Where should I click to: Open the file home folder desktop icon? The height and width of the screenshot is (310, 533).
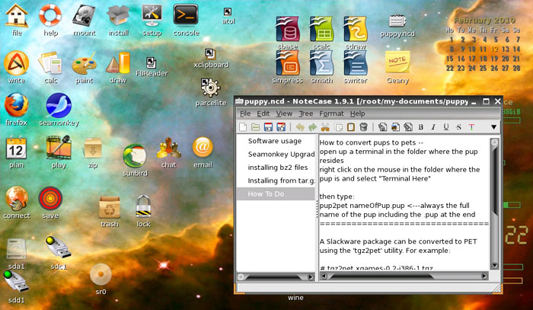pyautogui.click(x=16, y=20)
